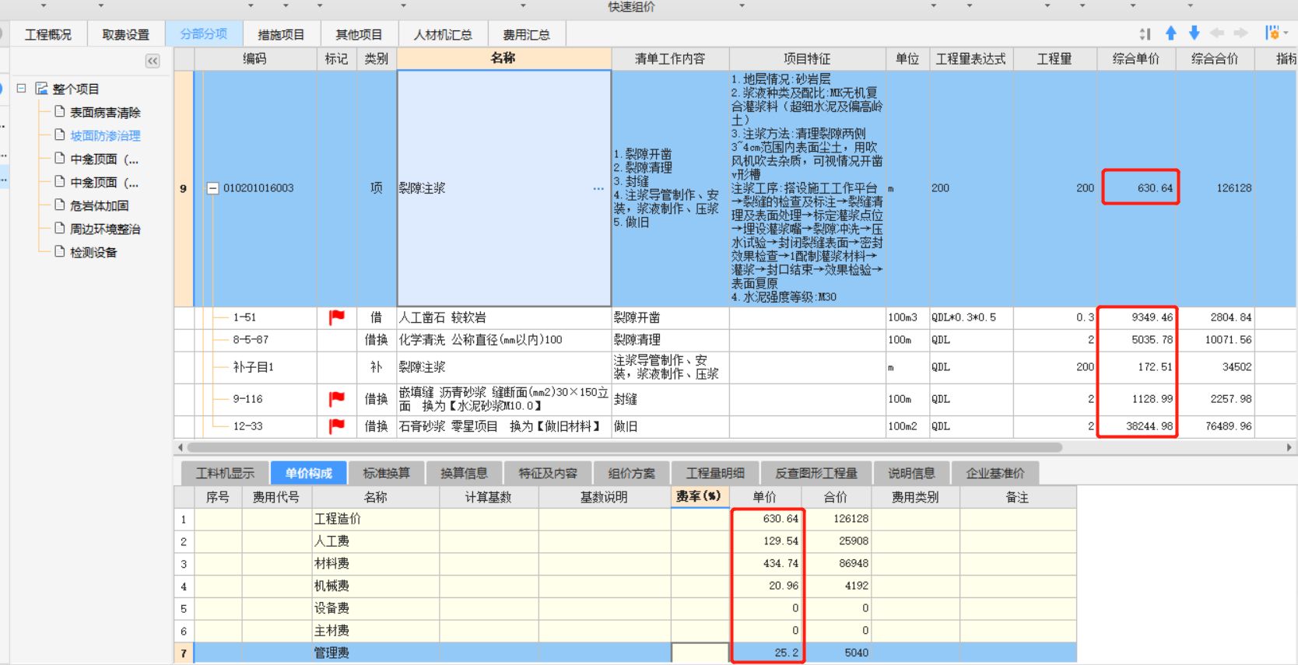Collapse item 010201016003 row
Viewport: 1298px width, 665px height.
tap(212, 188)
